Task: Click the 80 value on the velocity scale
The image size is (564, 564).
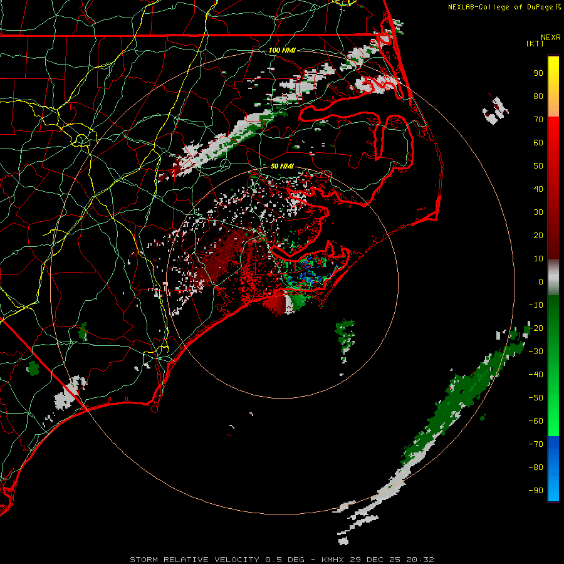Action: click(x=538, y=96)
